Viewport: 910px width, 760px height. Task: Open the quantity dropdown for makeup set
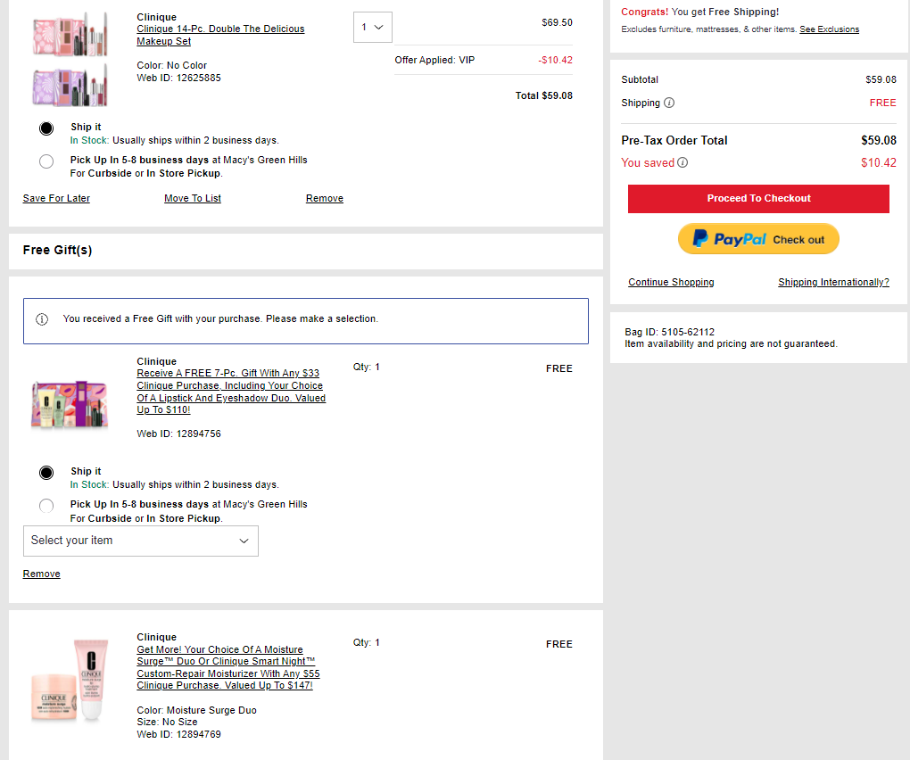(372, 28)
